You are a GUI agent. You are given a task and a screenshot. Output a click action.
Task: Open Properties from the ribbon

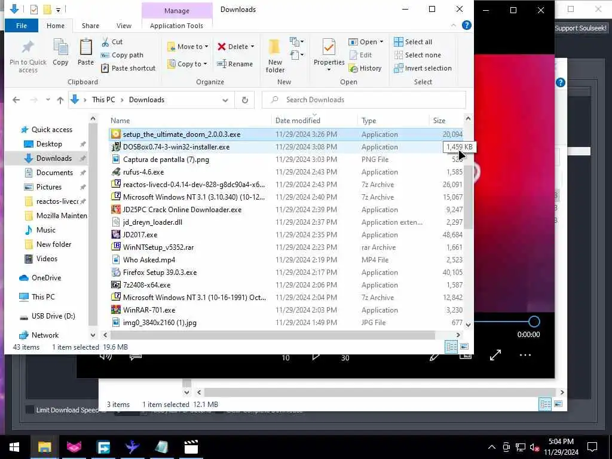(329, 54)
